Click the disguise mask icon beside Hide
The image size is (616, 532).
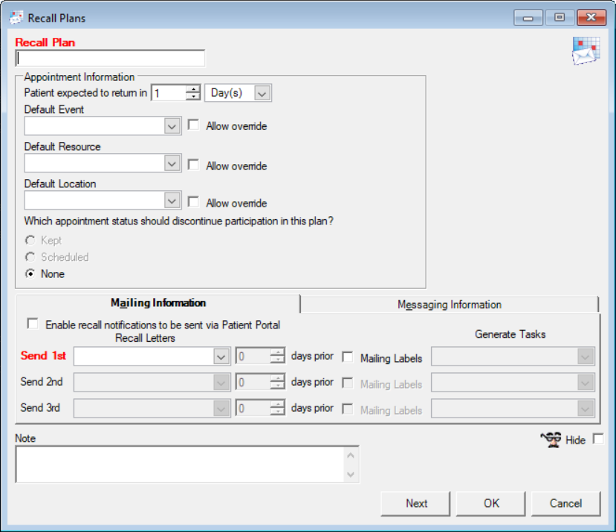click(551, 439)
